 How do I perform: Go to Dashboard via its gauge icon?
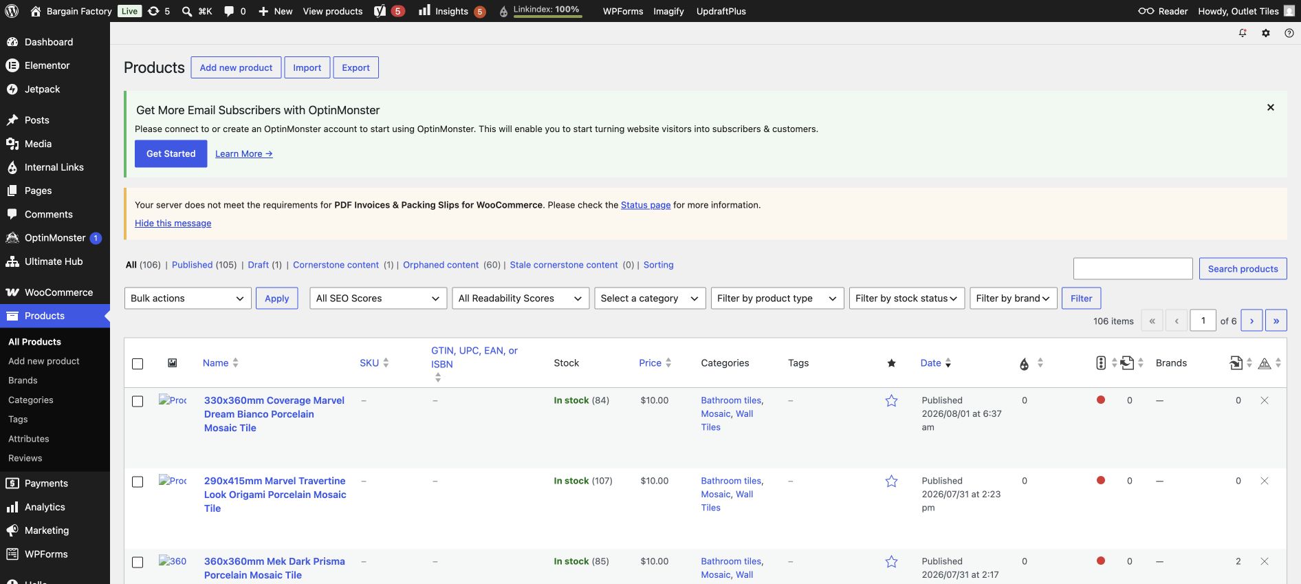pos(12,42)
